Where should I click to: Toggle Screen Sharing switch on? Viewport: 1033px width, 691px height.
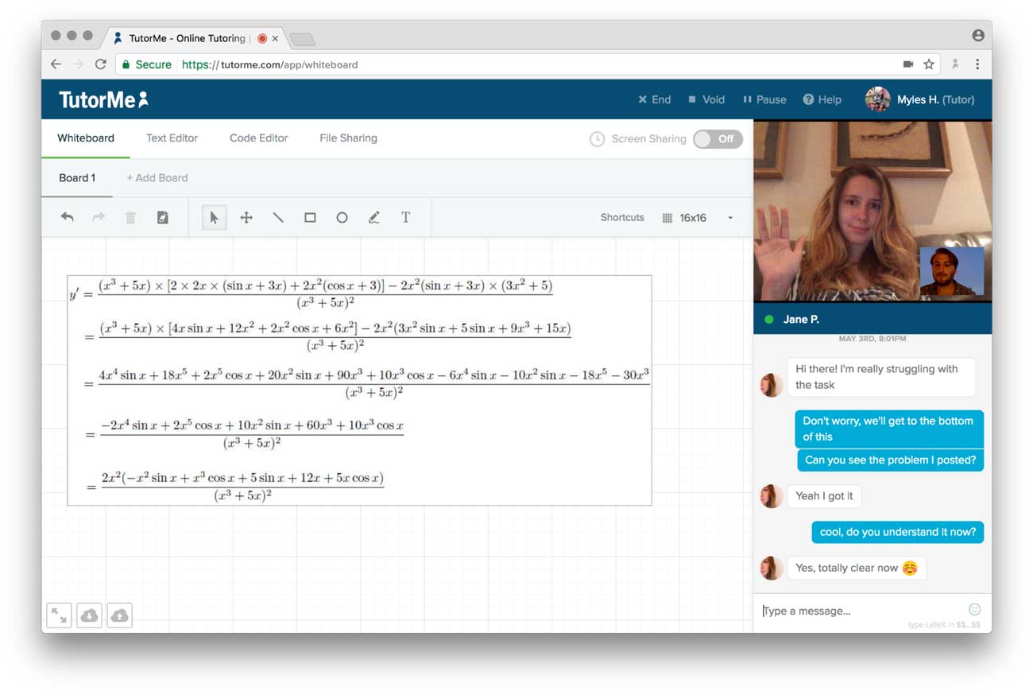coord(718,139)
